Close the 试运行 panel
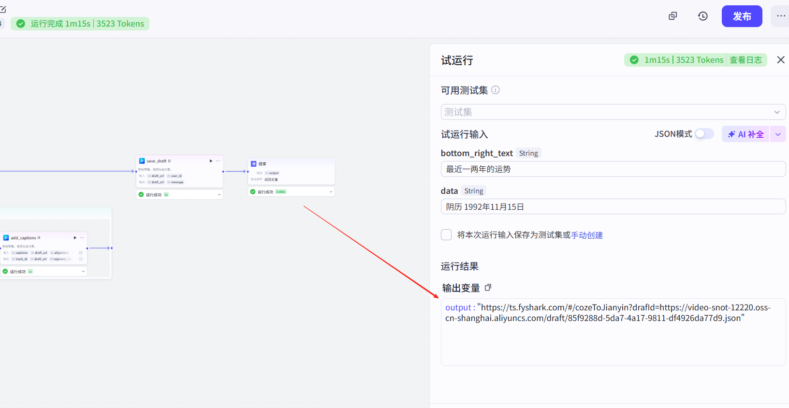 [x=780, y=60]
